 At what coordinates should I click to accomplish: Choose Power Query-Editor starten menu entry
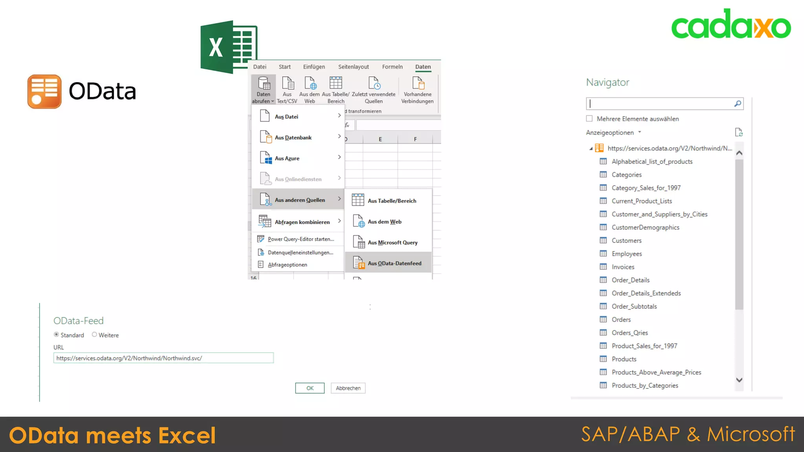[x=298, y=239]
